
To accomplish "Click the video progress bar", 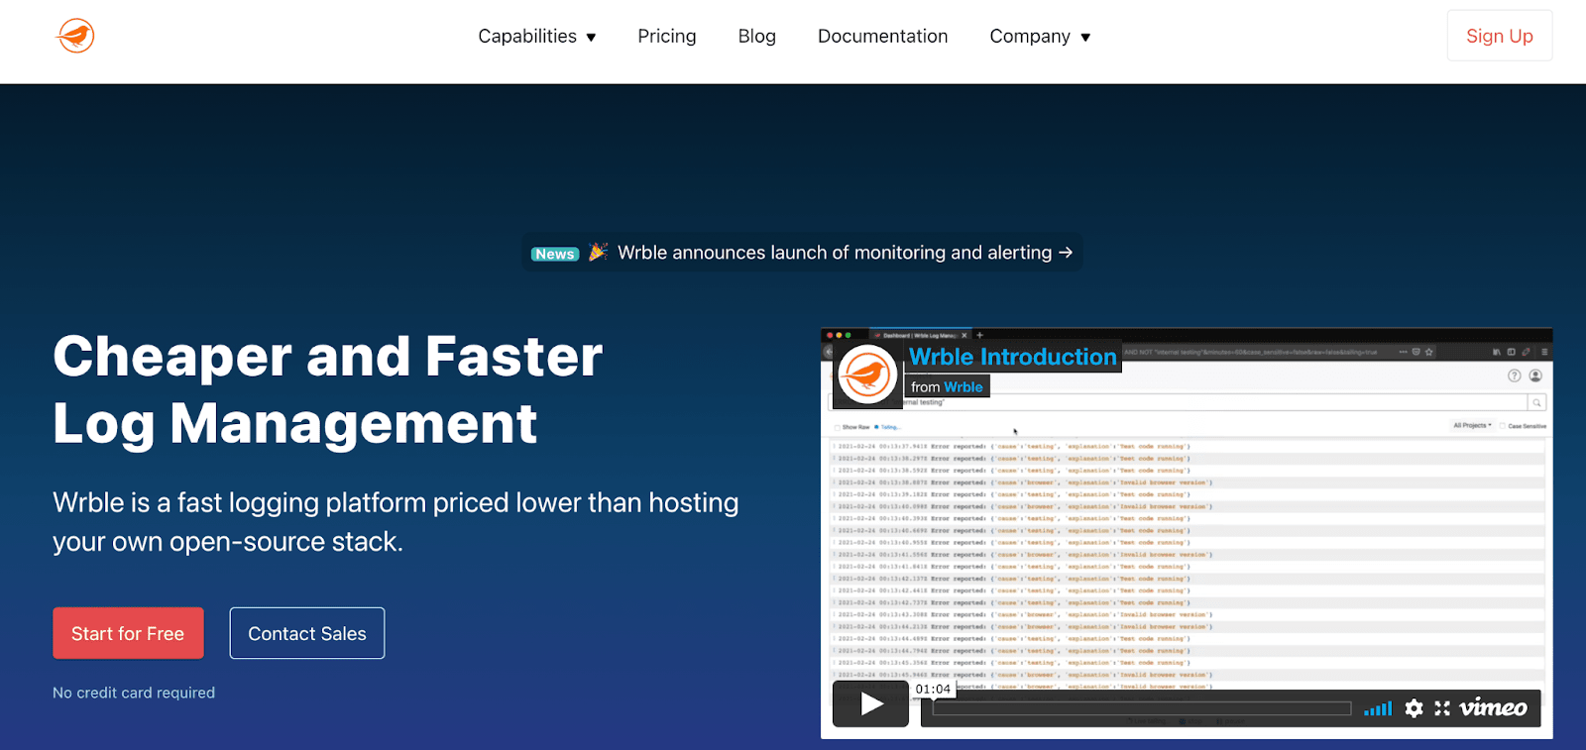I will 1142,708.
